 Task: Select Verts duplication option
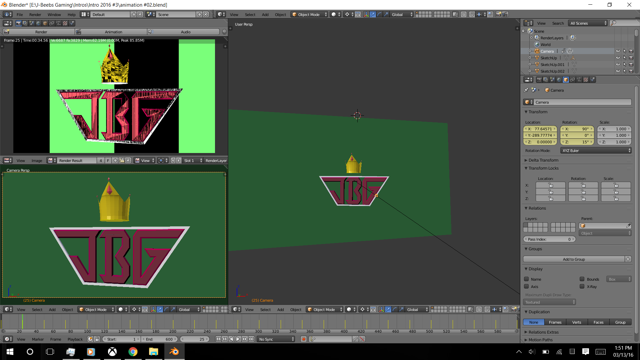[x=577, y=322]
